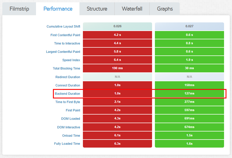Select the Largest Contentful Paint link
Screen dimensions: 232x158
tap(63, 52)
